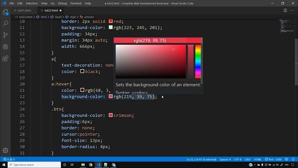Open File Explorer from the taskbar
The image size is (298, 168).
[x=83, y=165]
